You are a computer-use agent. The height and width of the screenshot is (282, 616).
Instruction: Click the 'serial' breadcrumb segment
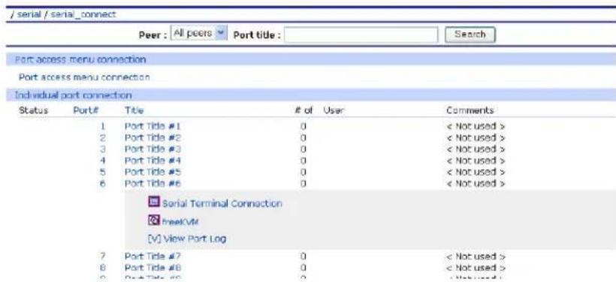tap(29, 14)
